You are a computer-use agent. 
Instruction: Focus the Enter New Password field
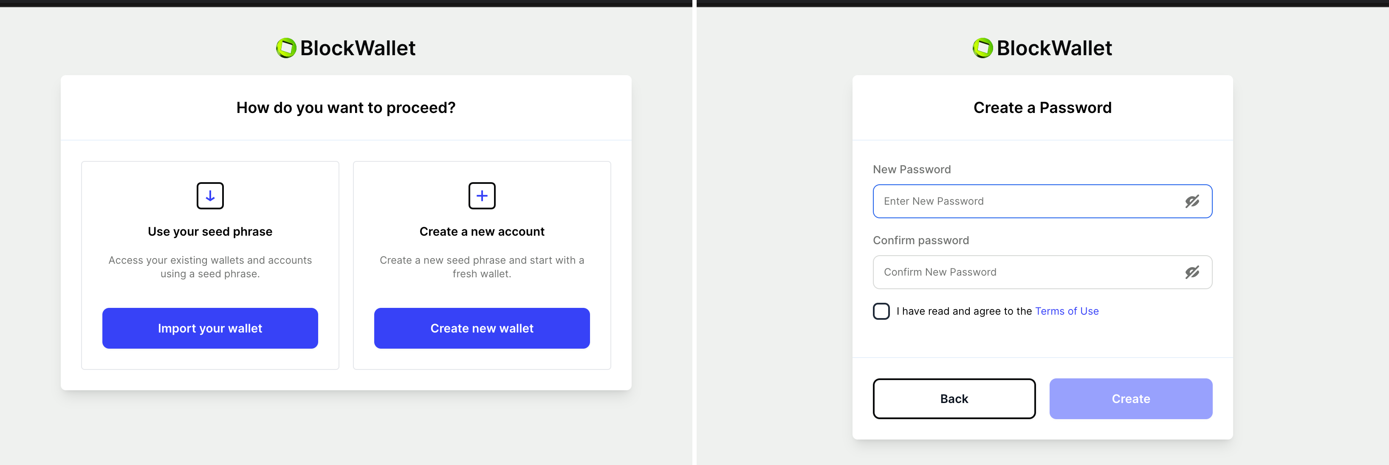(1025, 202)
